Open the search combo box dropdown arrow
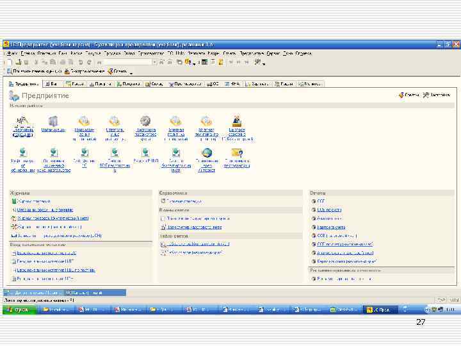The width and height of the screenshot is (461, 346). point(154,62)
